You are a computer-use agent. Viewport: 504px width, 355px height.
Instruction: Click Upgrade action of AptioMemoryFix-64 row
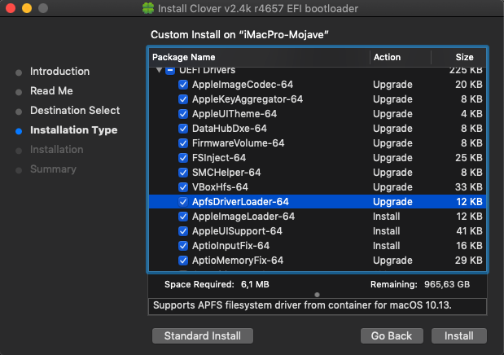392,261
